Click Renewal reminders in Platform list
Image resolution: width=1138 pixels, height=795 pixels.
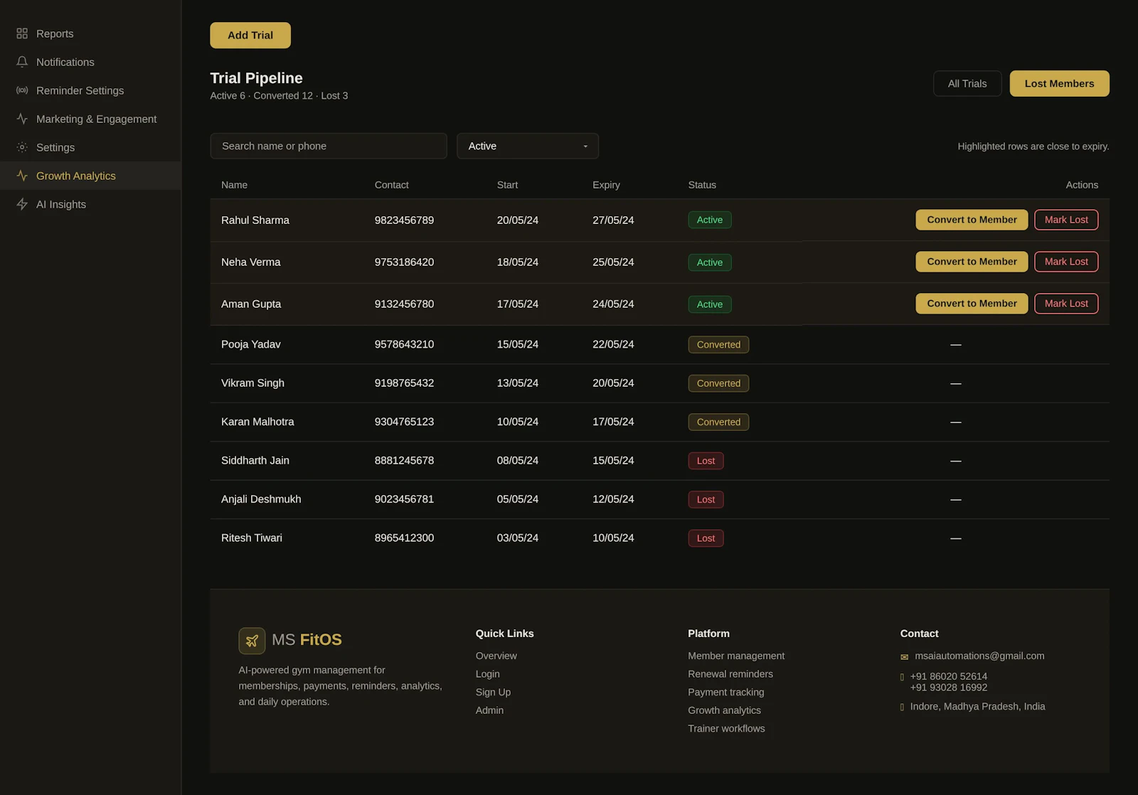[730, 674]
